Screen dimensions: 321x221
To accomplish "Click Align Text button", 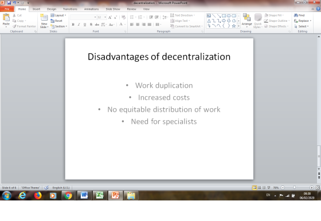I will coord(180,21).
